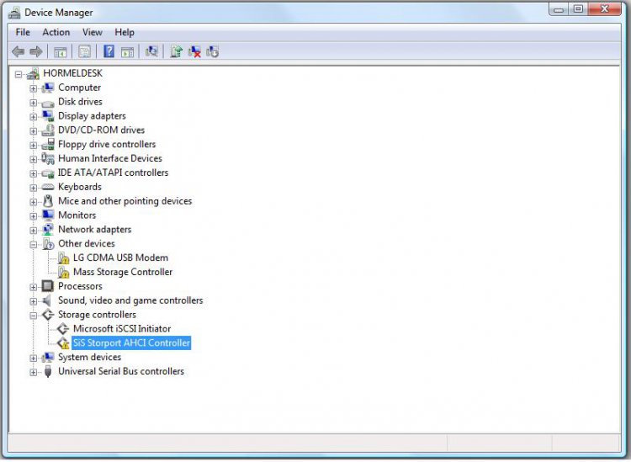The image size is (631, 462).
Task: Click Scan for hardware changes icon
Action: tap(151, 51)
